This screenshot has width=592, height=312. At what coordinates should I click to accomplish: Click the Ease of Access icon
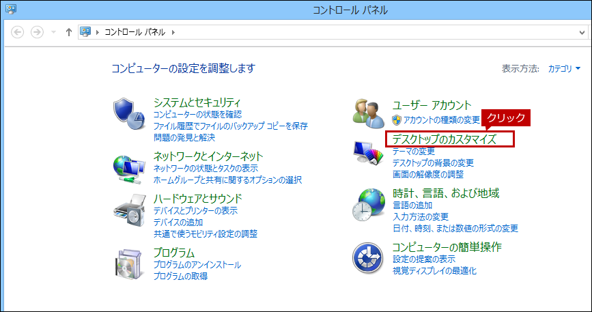pos(369,258)
